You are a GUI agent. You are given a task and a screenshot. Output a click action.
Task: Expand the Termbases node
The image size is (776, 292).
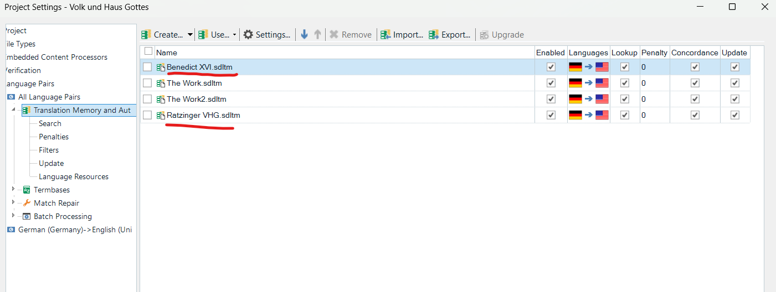(x=13, y=189)
